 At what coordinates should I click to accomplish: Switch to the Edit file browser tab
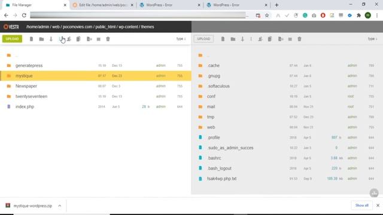point(102,5)
